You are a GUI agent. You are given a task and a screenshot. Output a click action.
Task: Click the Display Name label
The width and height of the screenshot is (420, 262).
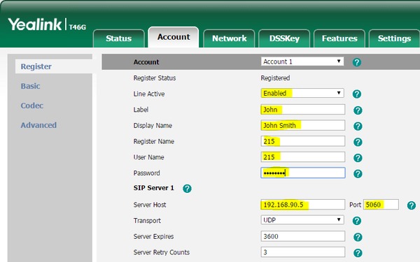[x=153, y=126]
